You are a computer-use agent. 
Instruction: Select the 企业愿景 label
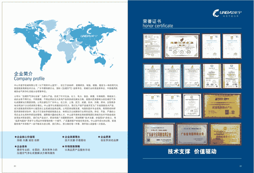(x=106, y=137)
